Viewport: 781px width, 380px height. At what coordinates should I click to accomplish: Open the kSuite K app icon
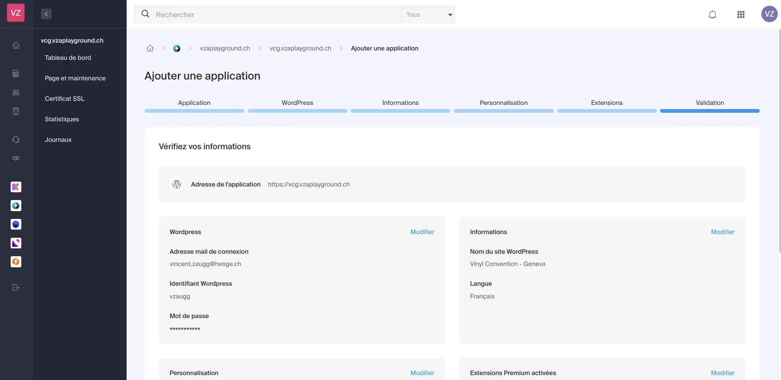(16, 187)
